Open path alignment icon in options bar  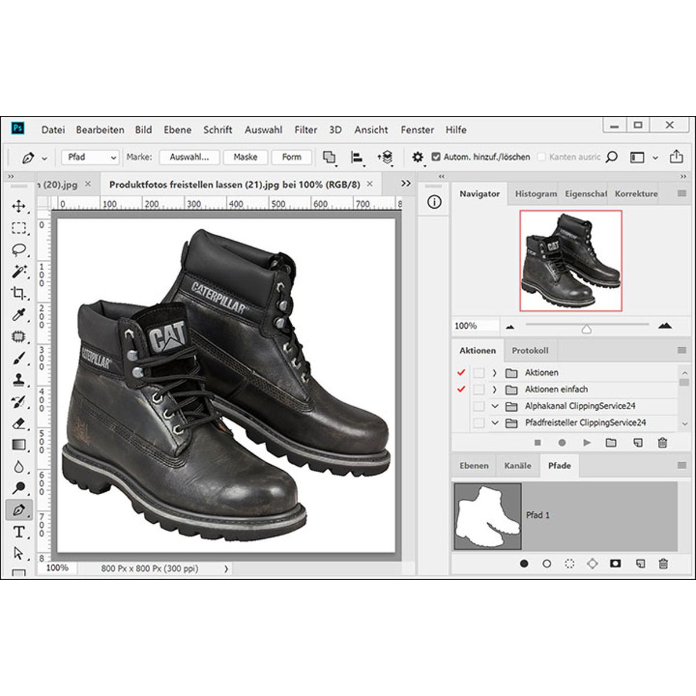357,157
